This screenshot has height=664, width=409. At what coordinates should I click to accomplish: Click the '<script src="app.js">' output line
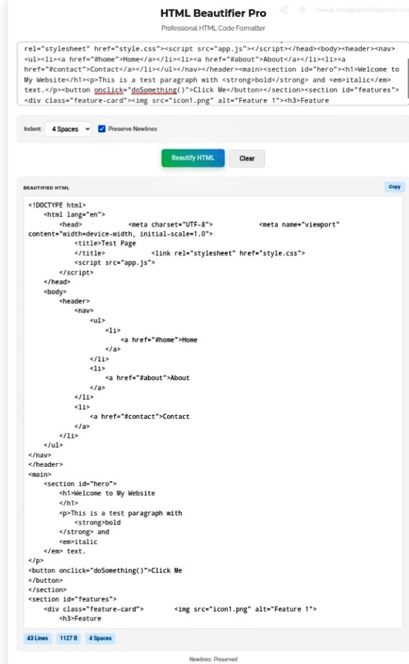[x=115, y=263]
